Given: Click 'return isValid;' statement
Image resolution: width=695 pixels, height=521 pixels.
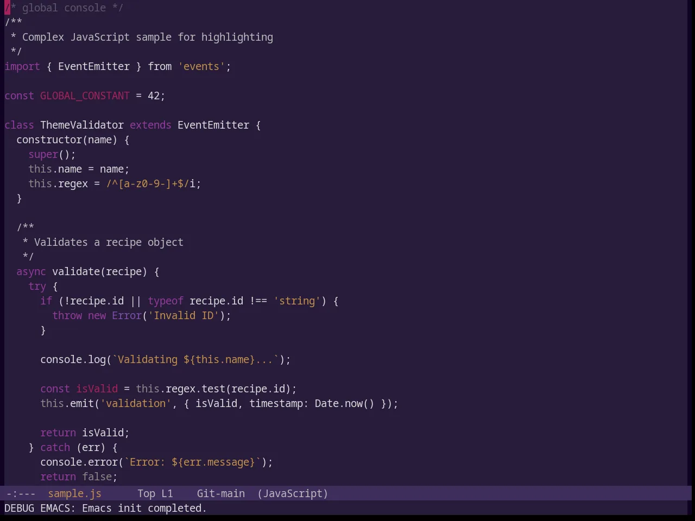Looking at the screenshot, I should (x=85, y=433).
